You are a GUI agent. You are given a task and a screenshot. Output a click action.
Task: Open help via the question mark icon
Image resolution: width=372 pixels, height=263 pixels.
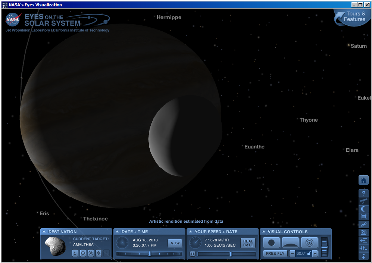pos(363,193)
